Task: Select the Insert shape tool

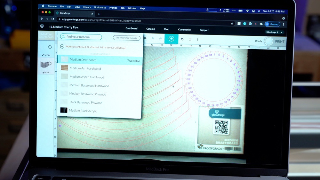Action: 182,39
